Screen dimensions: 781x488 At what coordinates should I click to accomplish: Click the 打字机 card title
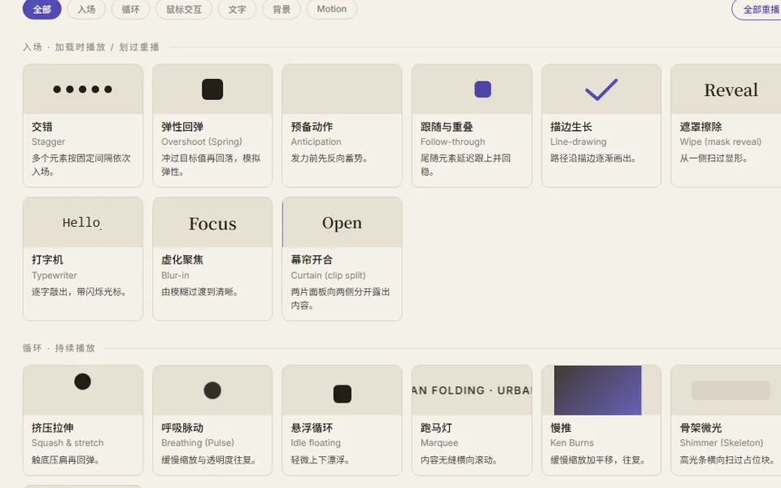pyautogui.click(x=47, y=260)
